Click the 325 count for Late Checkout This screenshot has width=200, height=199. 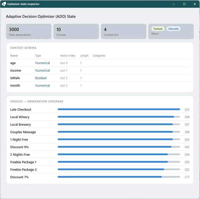point(187,109)
